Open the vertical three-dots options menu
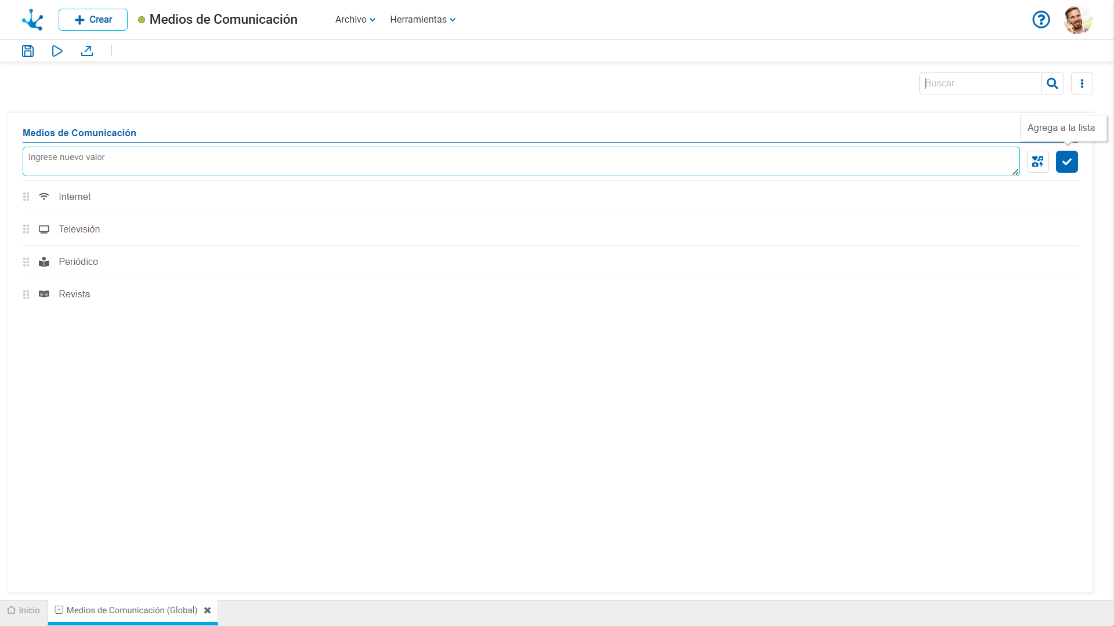The height and width of the screenshot is (626, 1114). coord(1082,83)
